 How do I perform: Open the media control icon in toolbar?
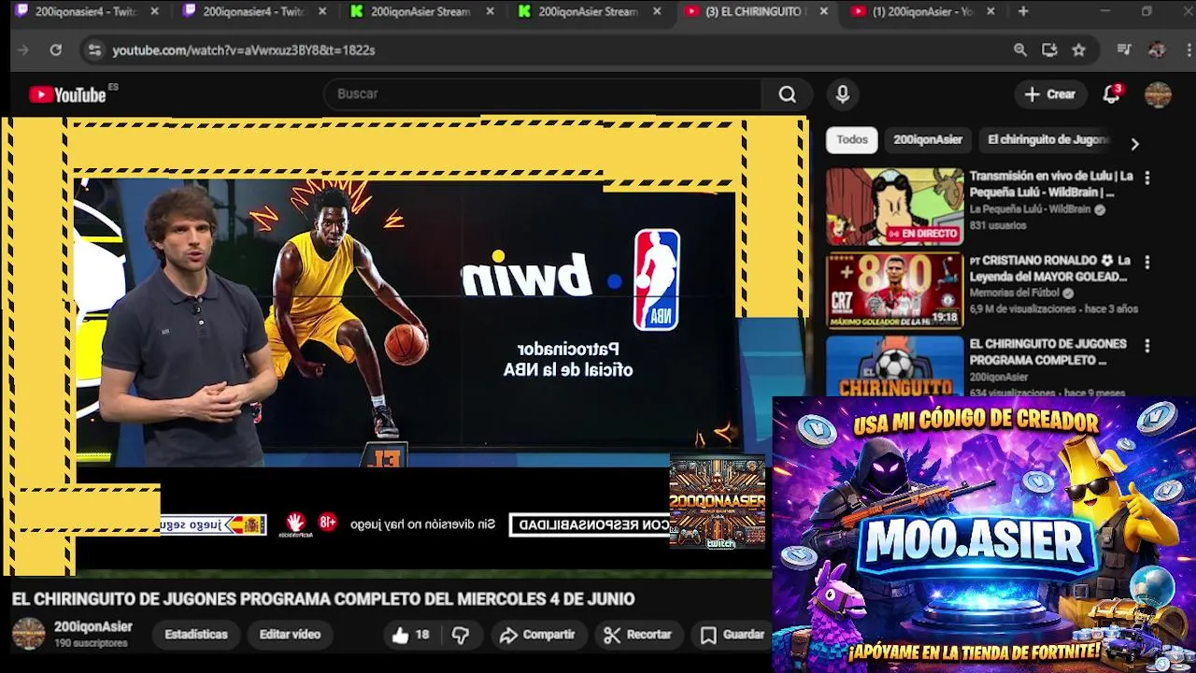(1124, 50)
